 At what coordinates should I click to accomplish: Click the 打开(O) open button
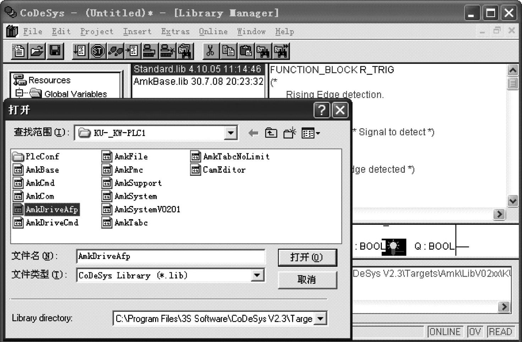point(307,257)
